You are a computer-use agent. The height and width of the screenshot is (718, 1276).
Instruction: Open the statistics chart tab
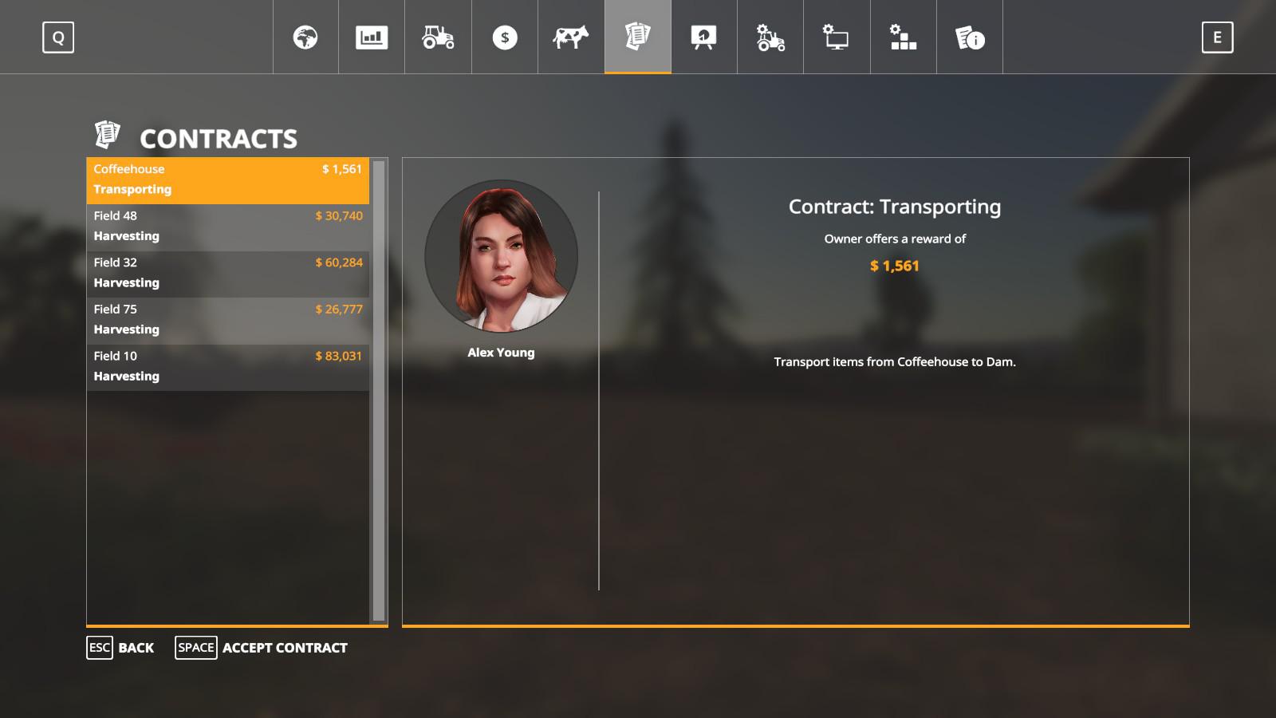coord(372,37)
